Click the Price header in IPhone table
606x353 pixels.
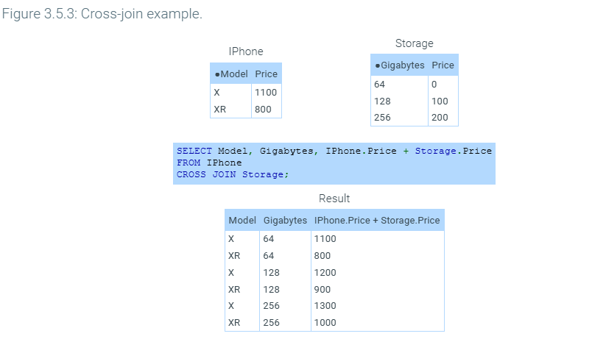(266, 74)
